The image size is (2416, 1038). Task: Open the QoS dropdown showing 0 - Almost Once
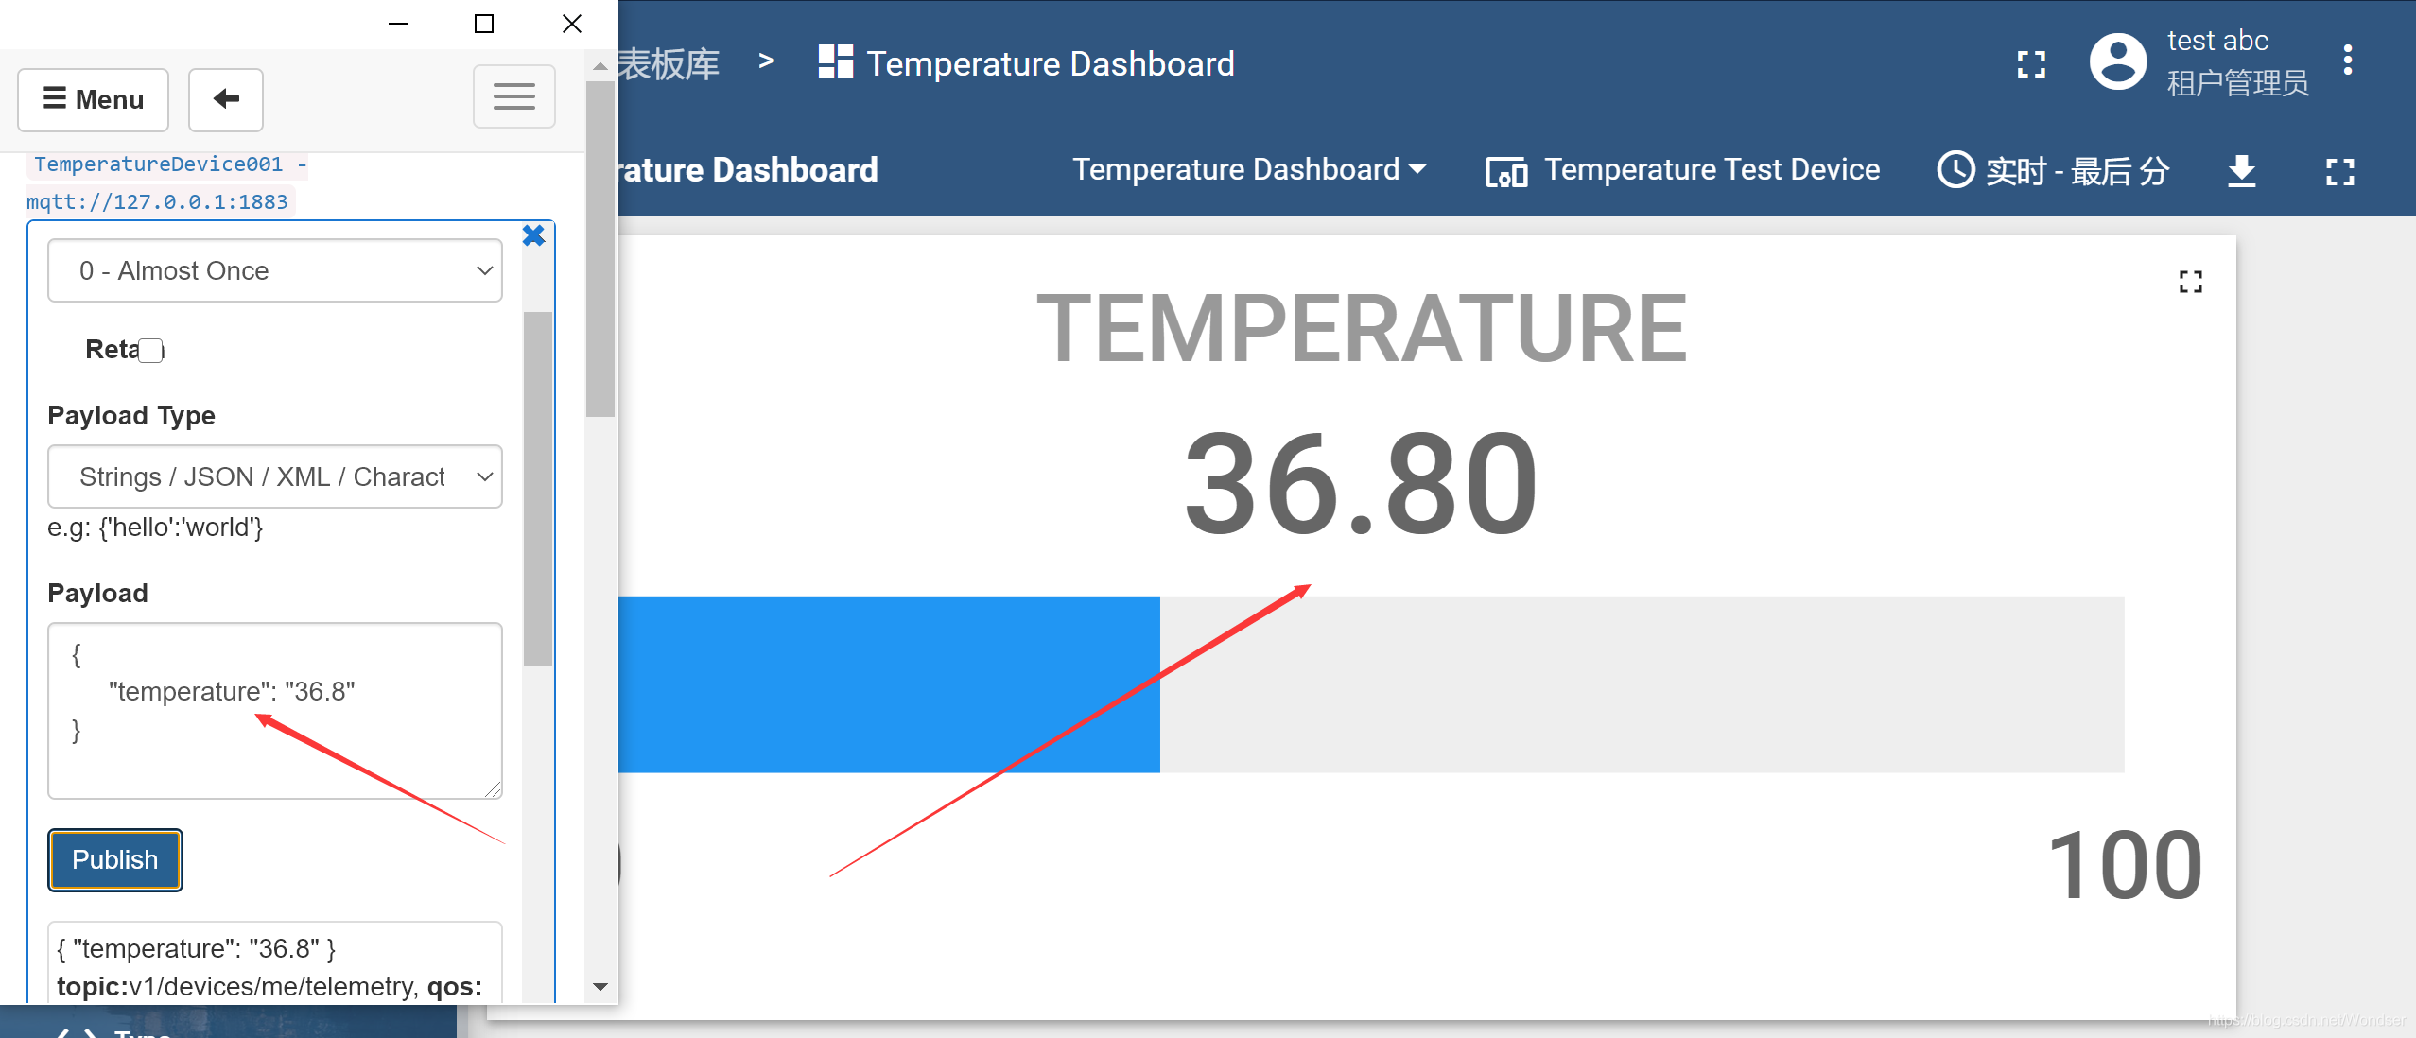coord(274,271)
